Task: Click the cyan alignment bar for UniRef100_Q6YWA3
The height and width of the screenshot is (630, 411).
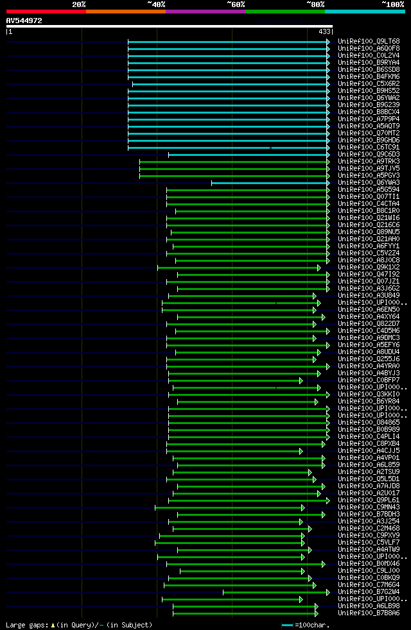Action: [x=270, y=183]
